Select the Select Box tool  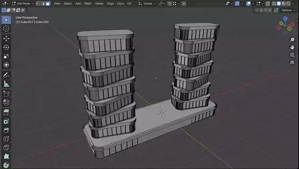(6, 20)
